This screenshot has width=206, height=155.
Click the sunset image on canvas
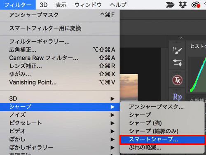tap(129, 88)
